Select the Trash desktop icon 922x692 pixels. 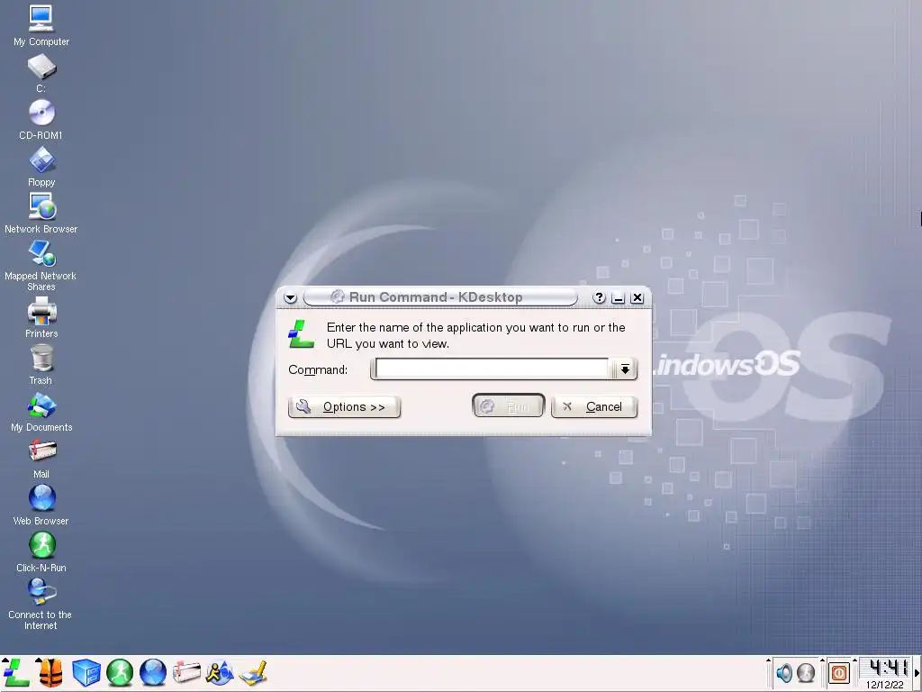[x=41, y=365]
